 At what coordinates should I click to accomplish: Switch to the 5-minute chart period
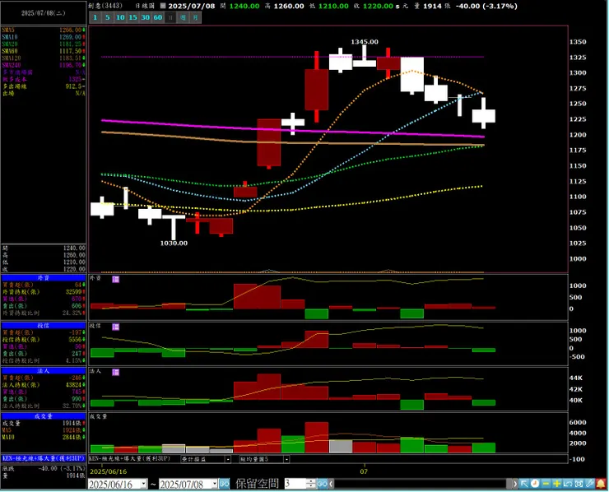coord(108,17)
